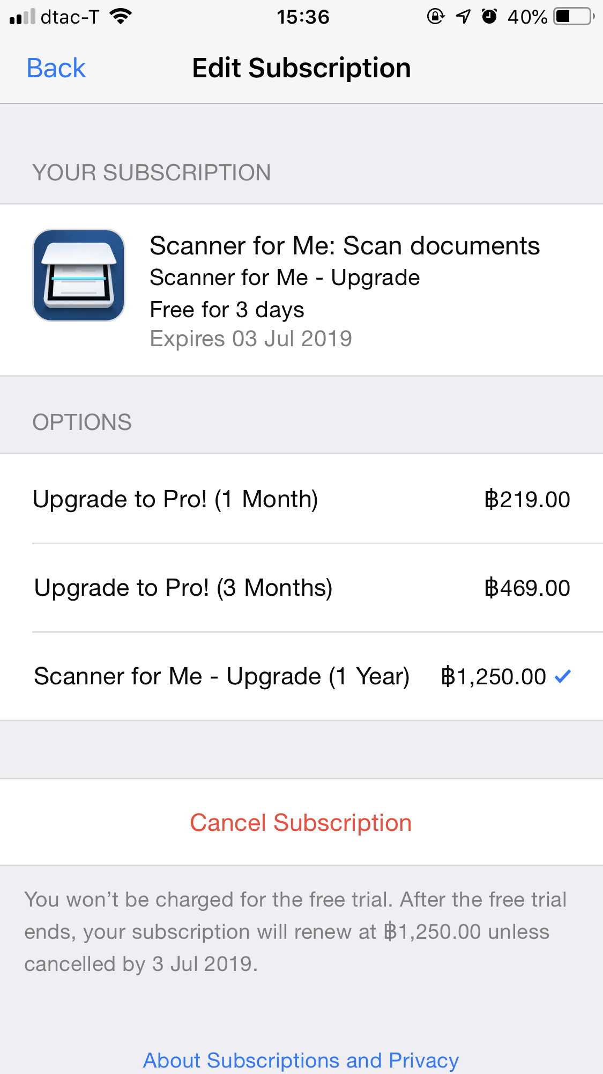Tap the battery indicator icon

tap(574, 17)
